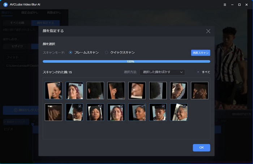Click the 100% scan progress bar
The image size is (253, 164).
[126, 62]
